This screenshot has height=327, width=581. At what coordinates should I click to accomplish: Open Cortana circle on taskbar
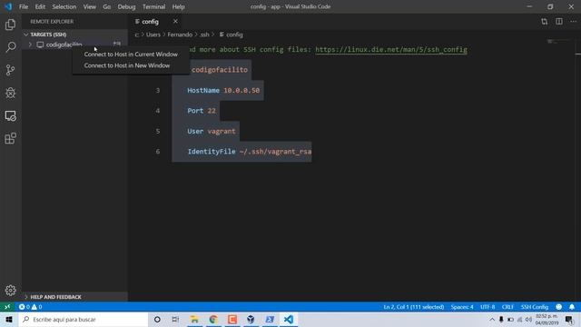pyautogui.click(x=157, y=319)
